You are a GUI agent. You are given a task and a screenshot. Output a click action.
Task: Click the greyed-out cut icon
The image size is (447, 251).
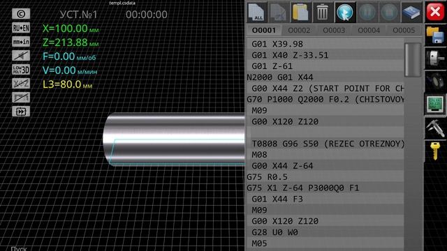click(x=278, y=13)
